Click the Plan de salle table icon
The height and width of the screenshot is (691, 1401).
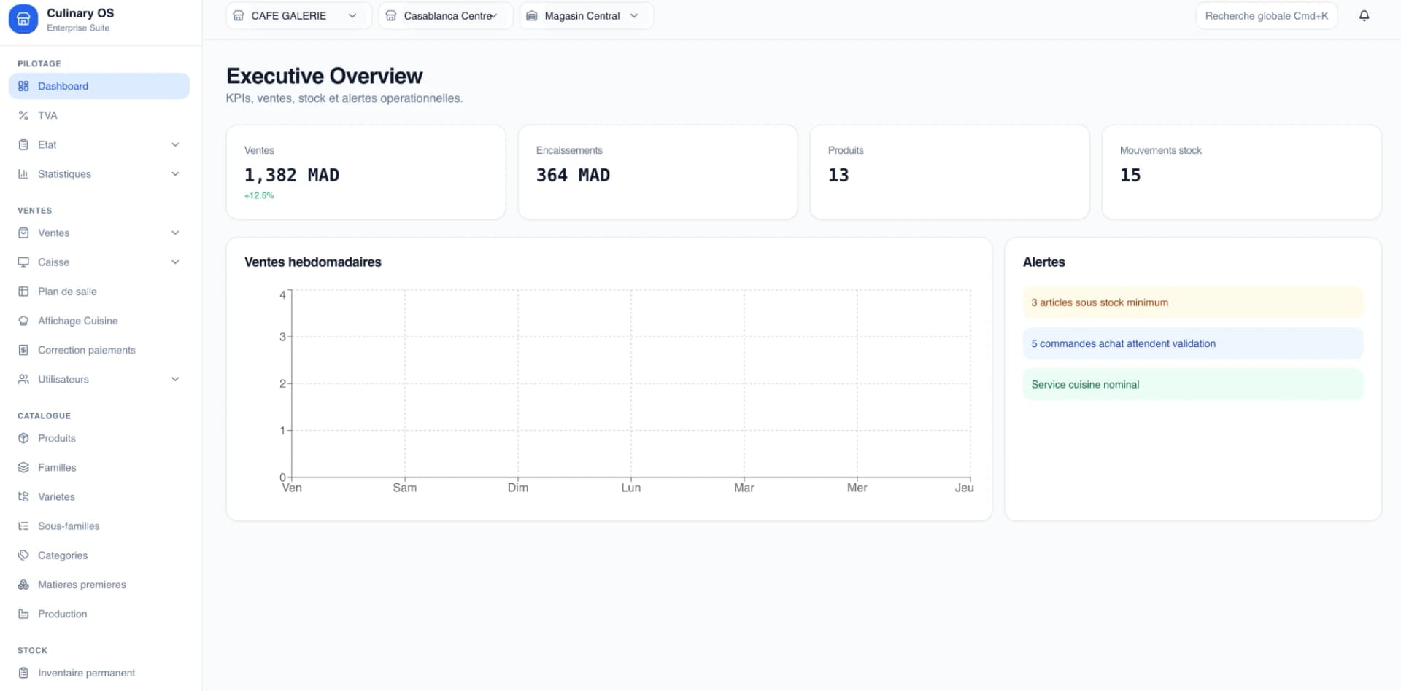pos(23,292)
